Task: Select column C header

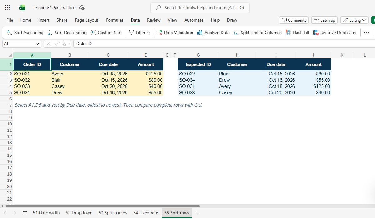Action: (x=108, y=55)
